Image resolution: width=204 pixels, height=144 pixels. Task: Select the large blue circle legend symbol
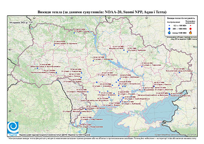[169, 29]
